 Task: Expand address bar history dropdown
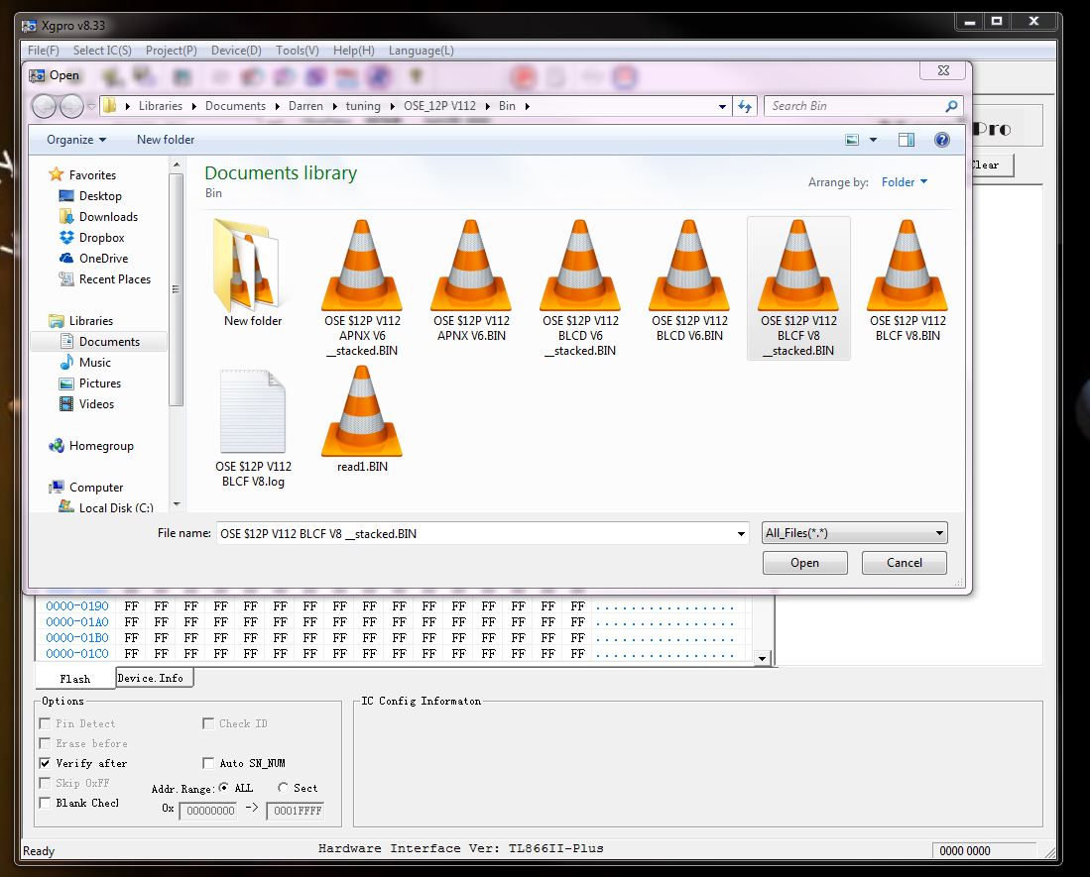[x=722, y=107]
